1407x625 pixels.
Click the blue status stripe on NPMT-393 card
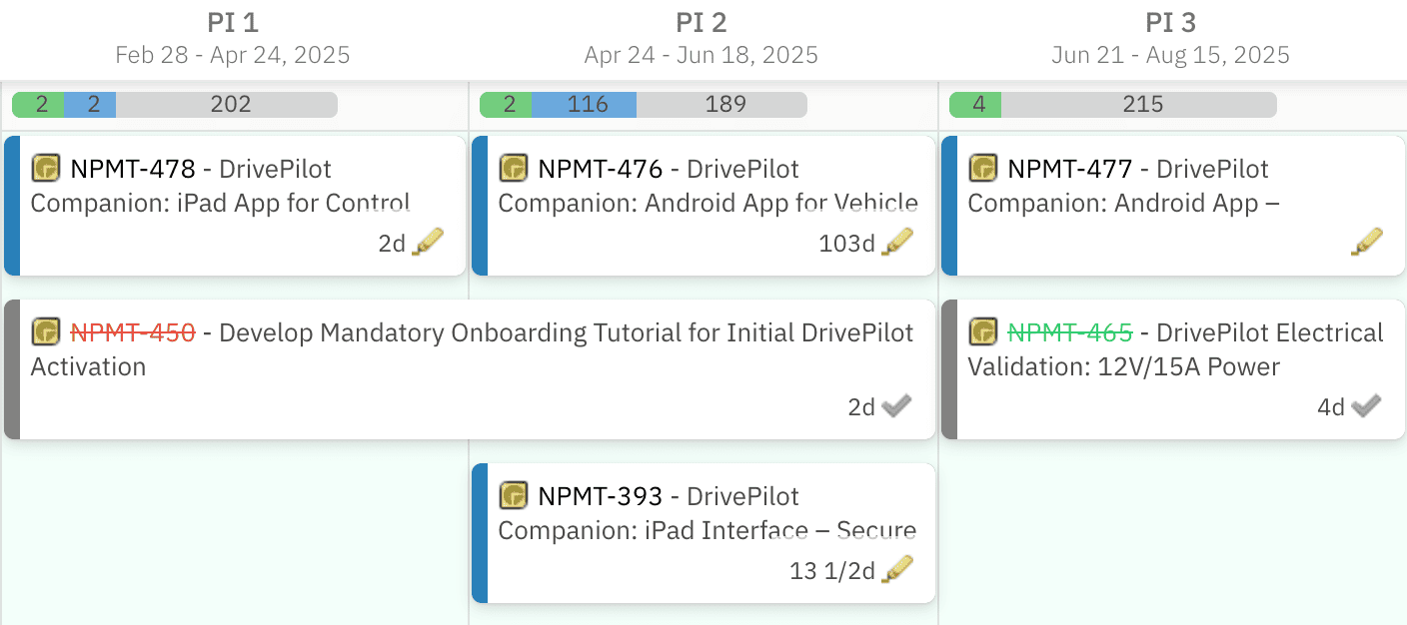point(480,532)
